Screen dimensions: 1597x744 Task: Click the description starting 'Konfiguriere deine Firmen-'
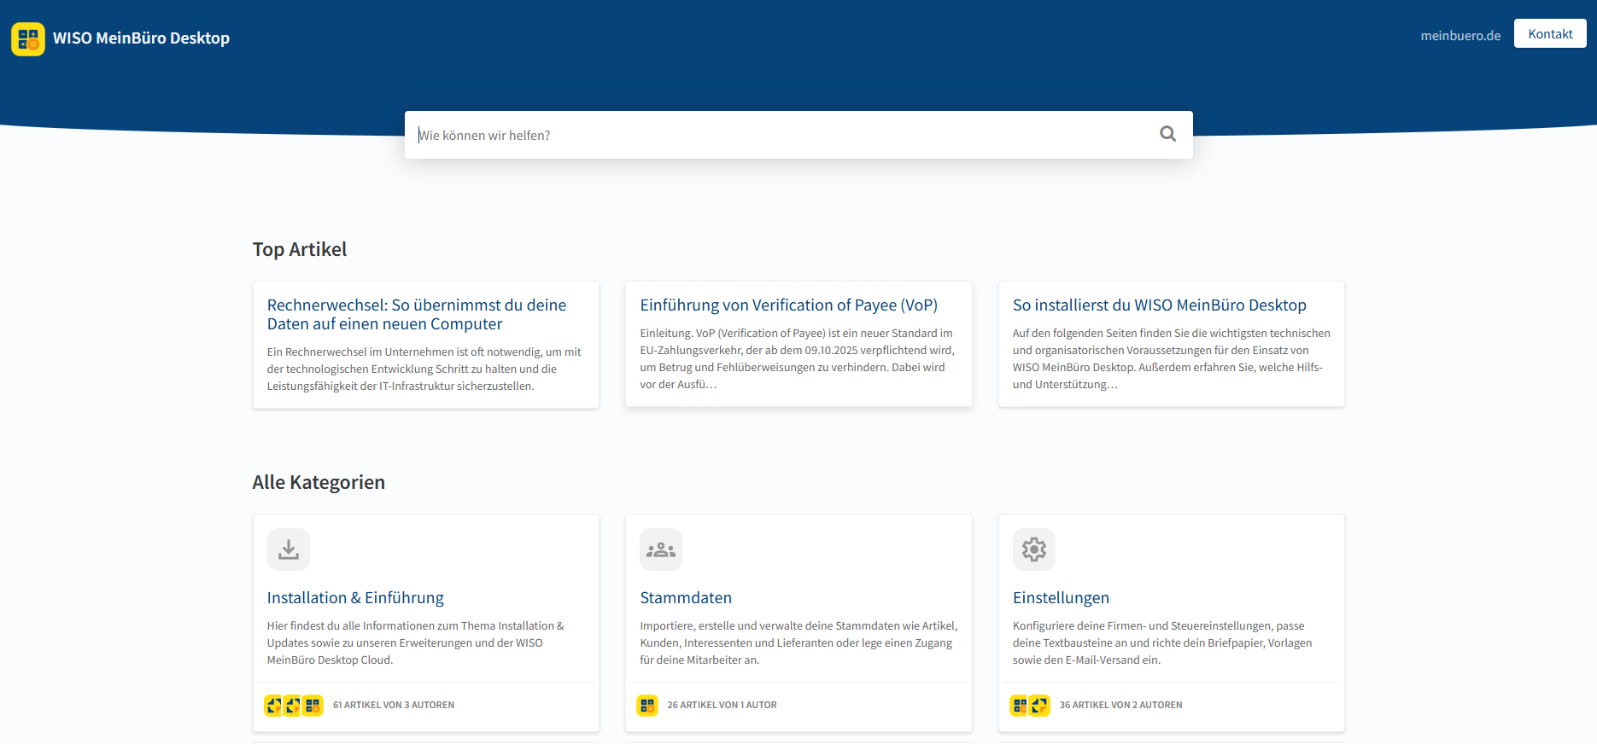1162,643
